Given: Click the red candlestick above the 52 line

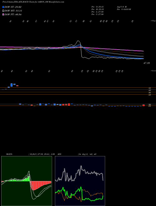Looking at the screenshot, I should (17, 86).
